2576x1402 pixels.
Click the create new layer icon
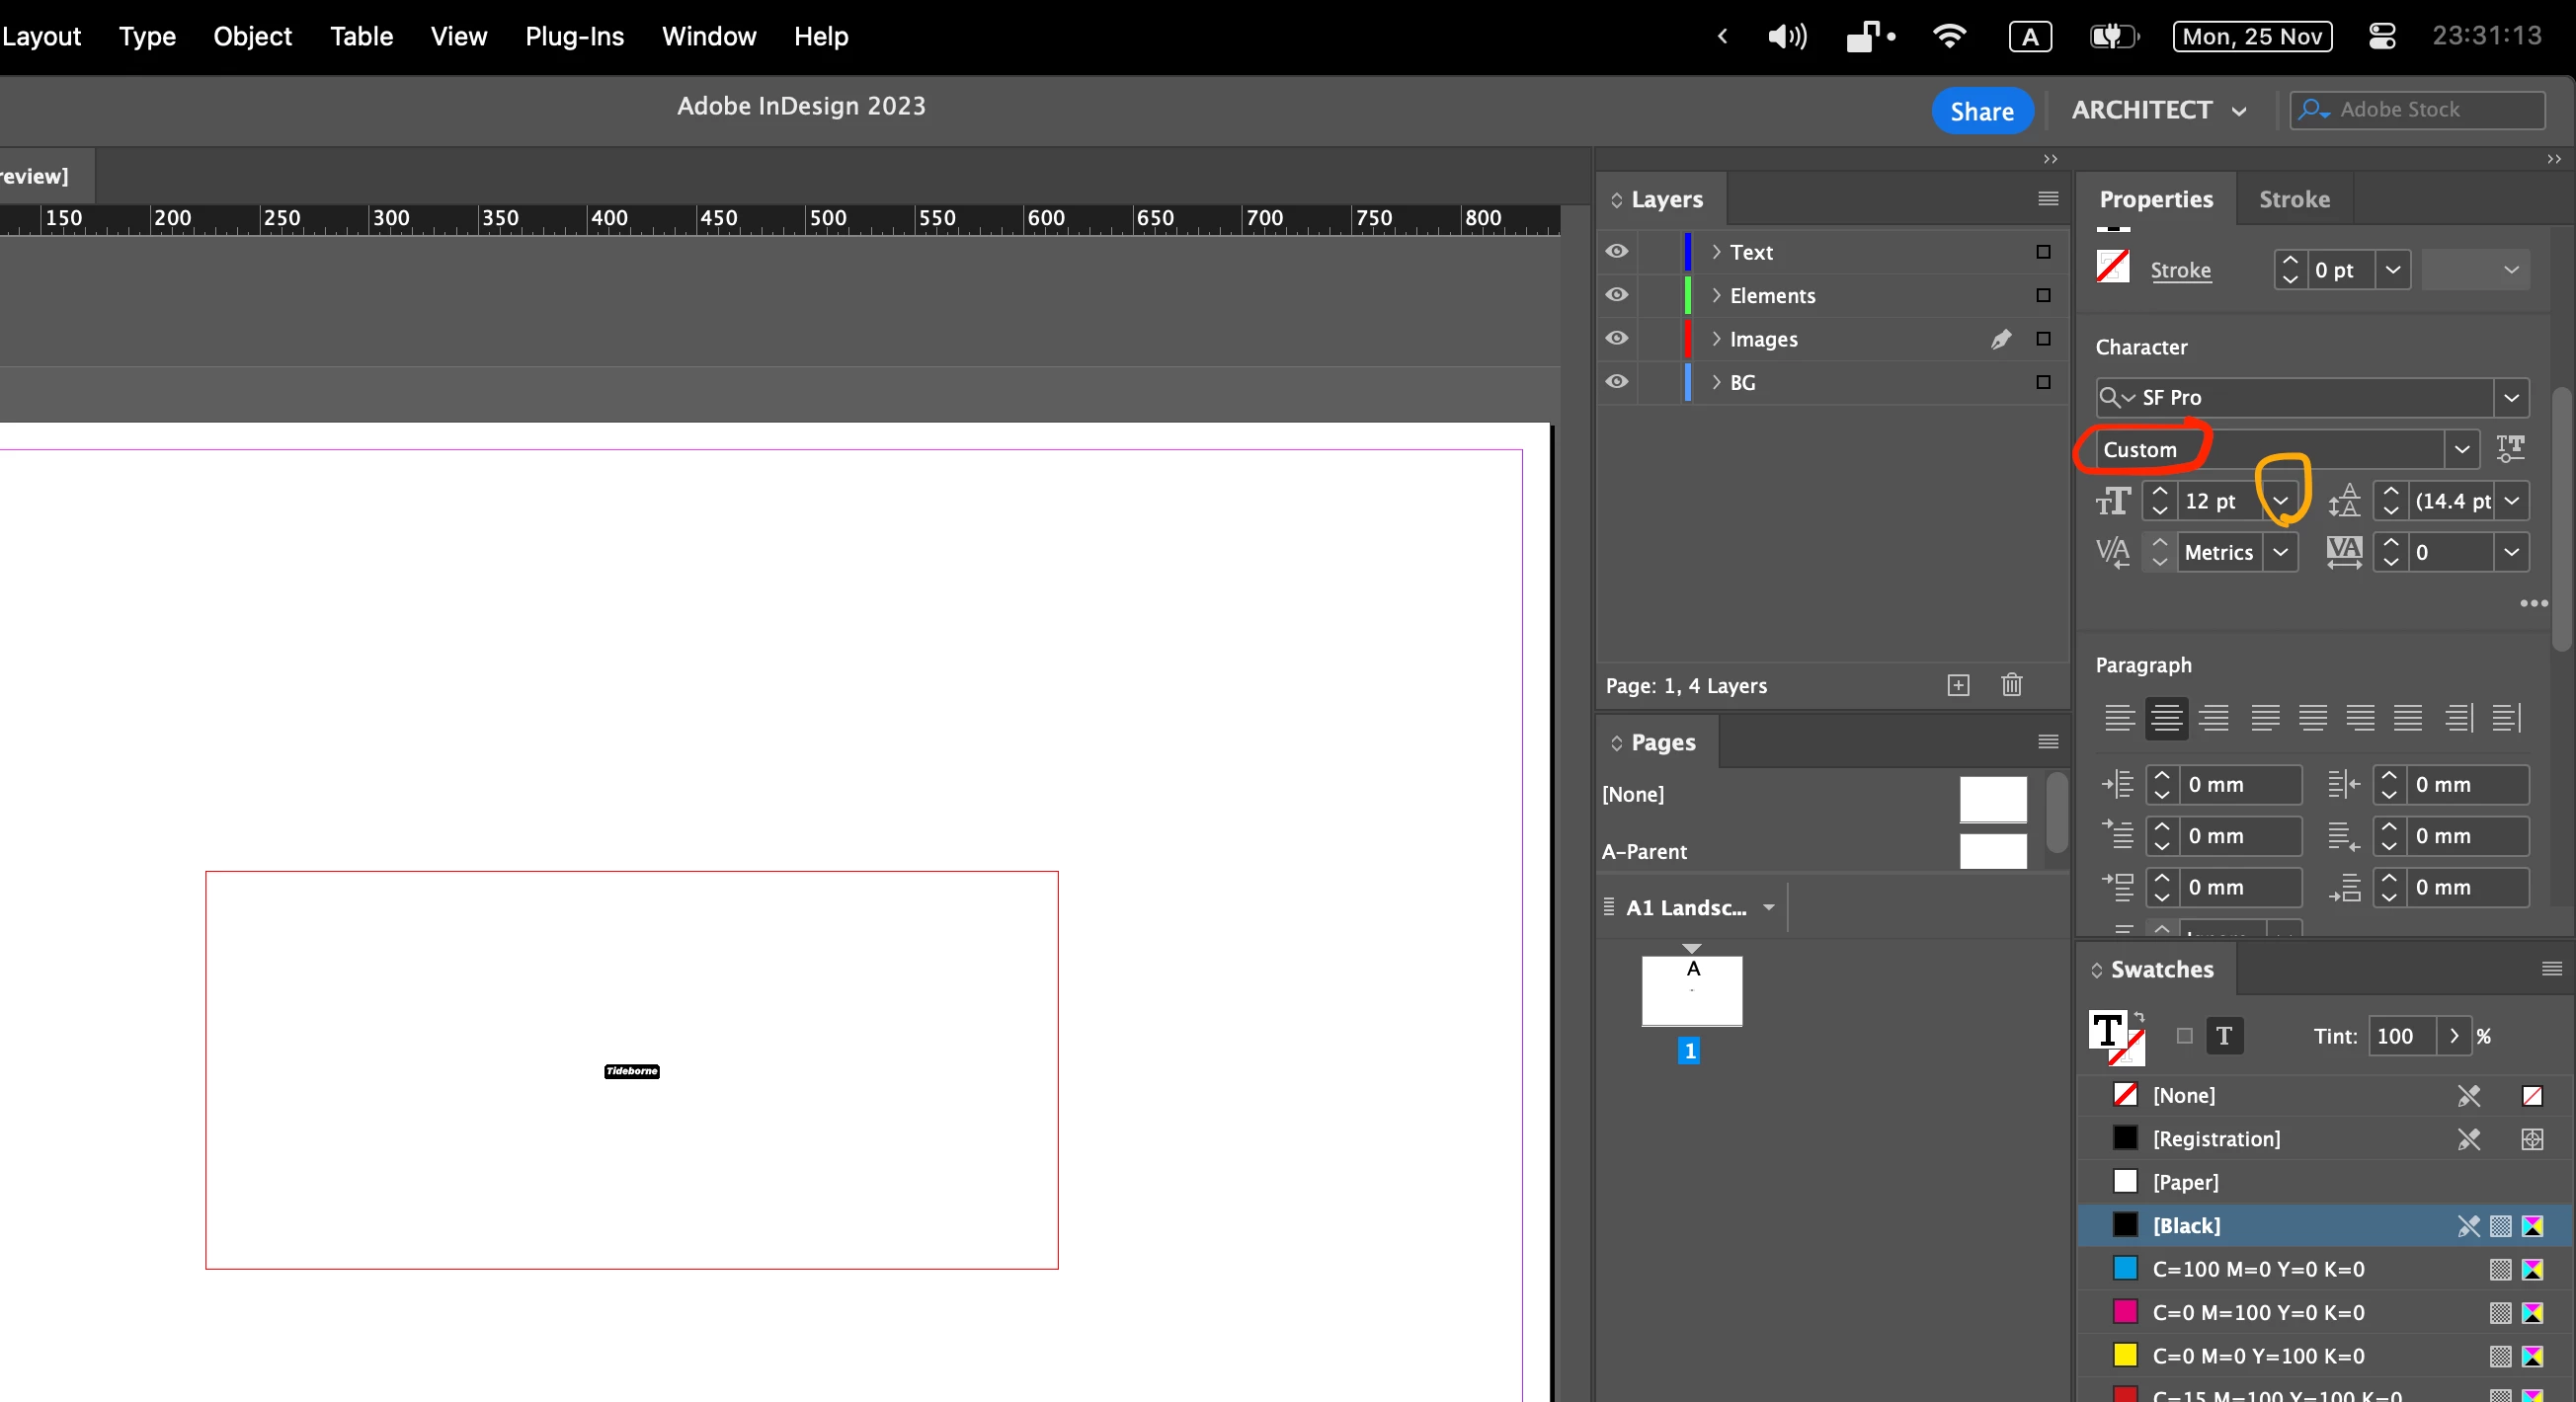tap(1958, 685)
